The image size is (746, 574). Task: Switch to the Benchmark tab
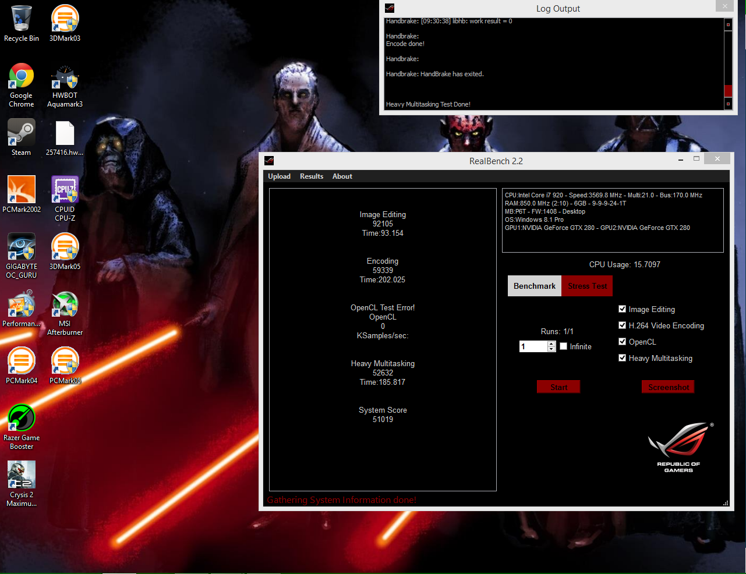tap(535, 286)
